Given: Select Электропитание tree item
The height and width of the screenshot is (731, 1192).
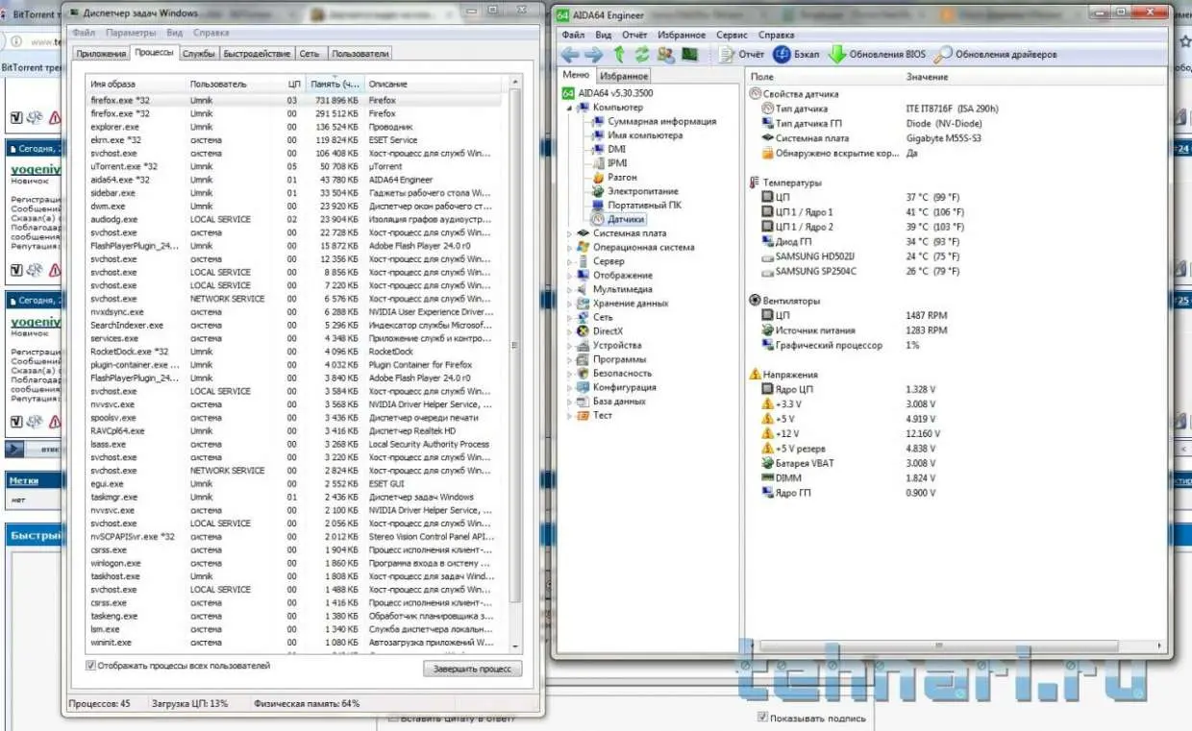Looking at the screenshot, I should click(x=642, y=191).
